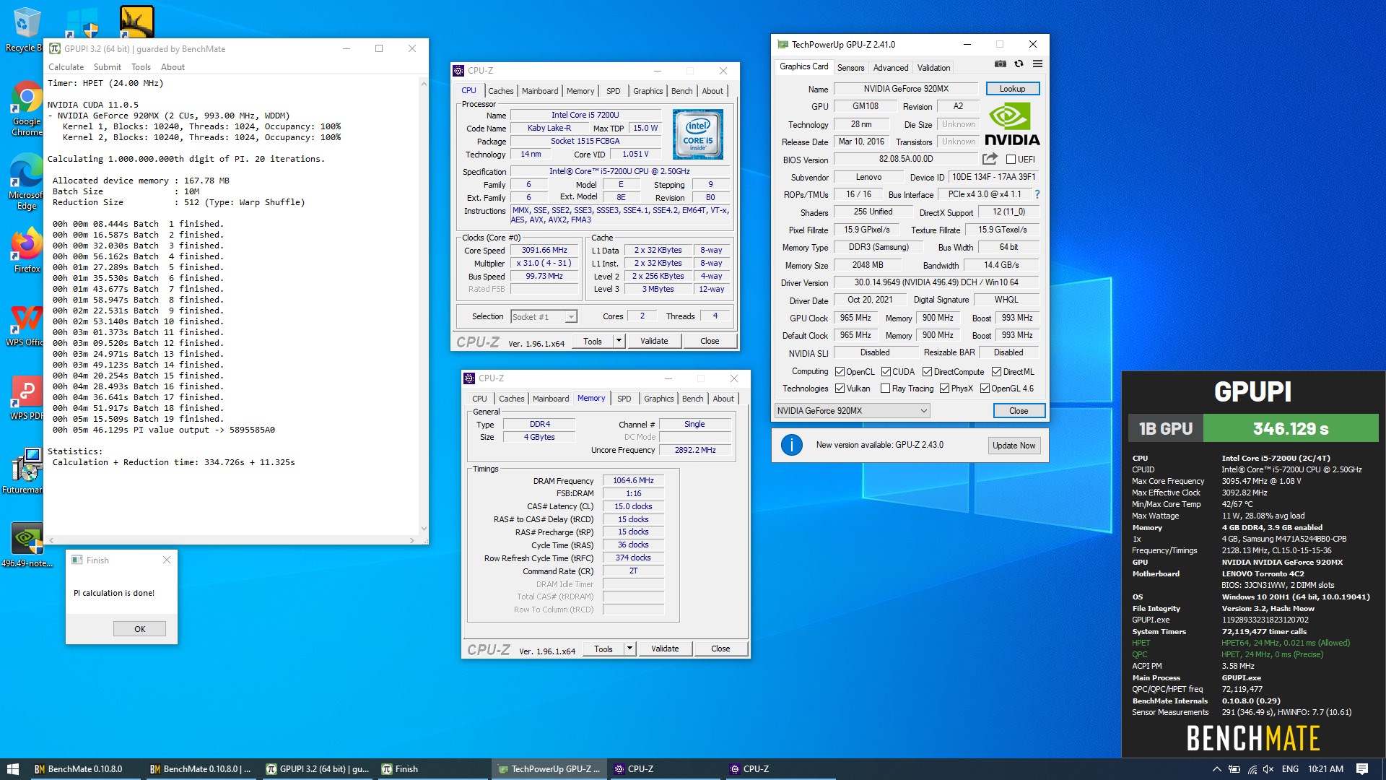The width and height of the screenshot is (1386, 780).
Task: Click the Lookup button in GPU-Z
Action: [1012, 89]
